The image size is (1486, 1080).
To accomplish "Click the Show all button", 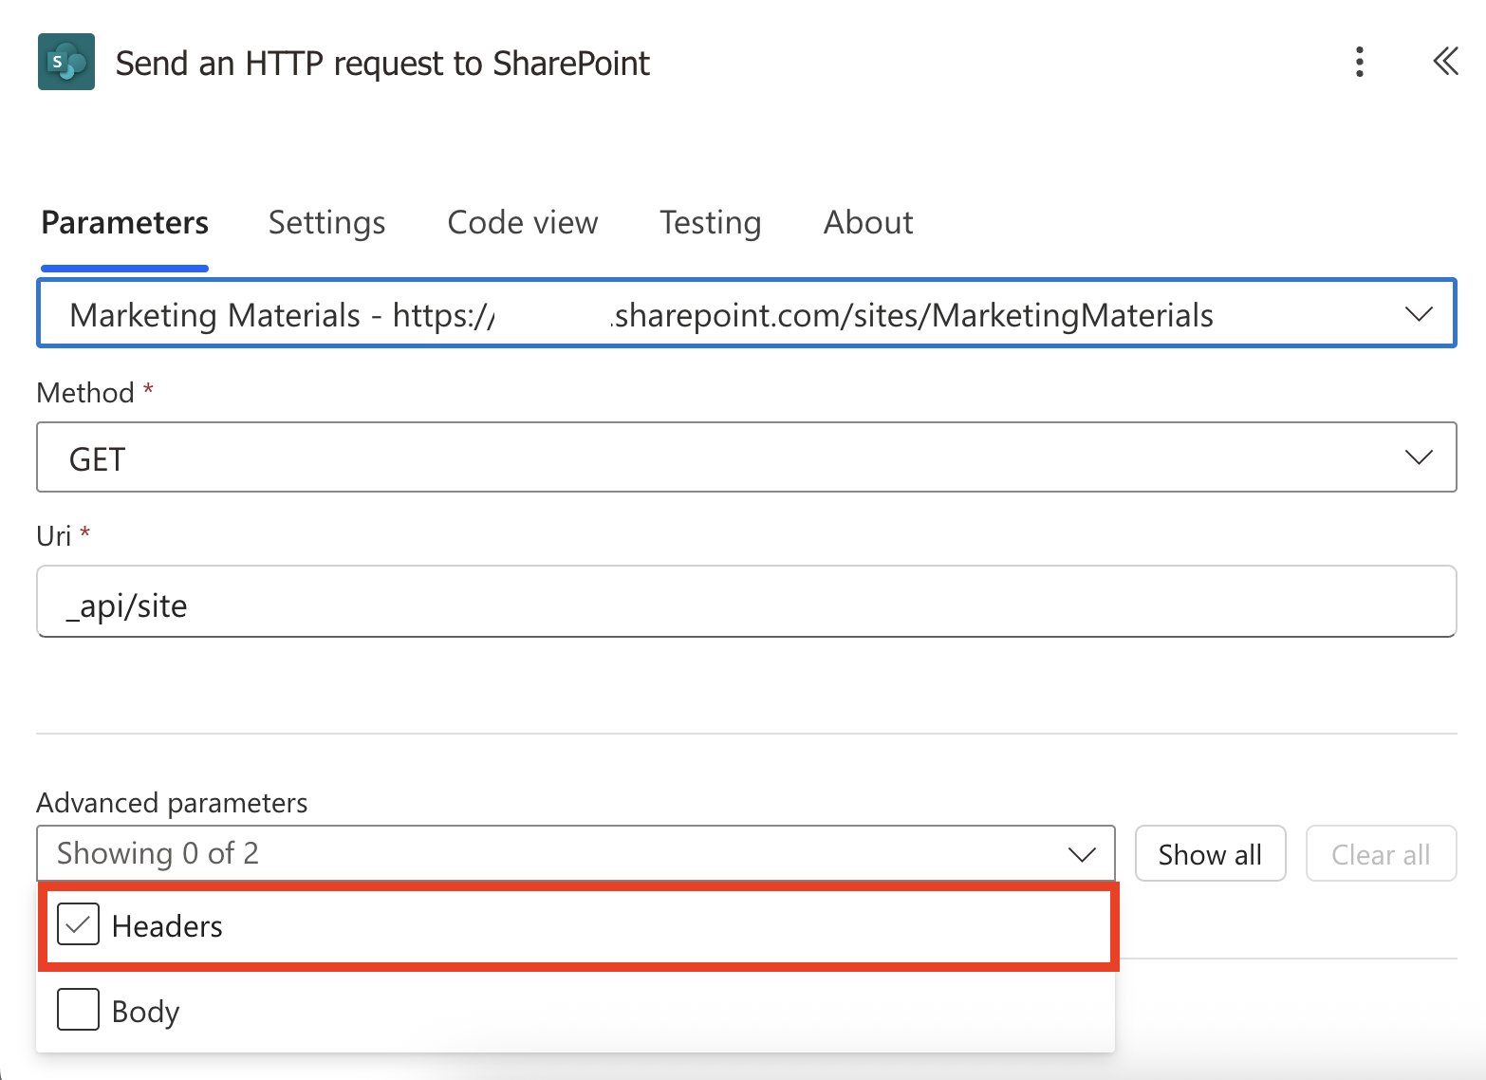I will click(1210, 854).
